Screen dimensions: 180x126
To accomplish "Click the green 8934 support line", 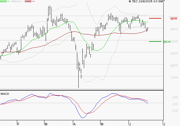I will click(155, 42).
